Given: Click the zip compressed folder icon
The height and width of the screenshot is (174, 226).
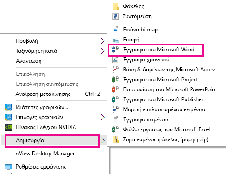Looking at the screenshot, I should [x=116, y=139].
